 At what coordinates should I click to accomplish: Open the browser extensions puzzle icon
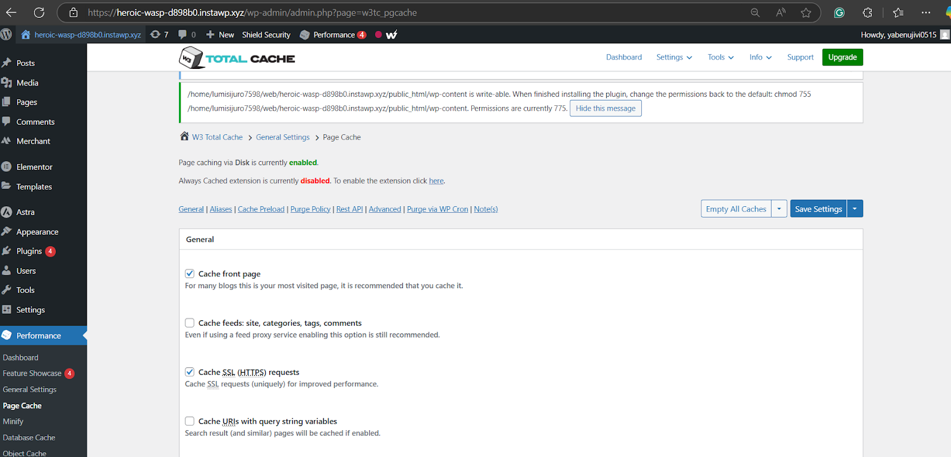(867, 12)
